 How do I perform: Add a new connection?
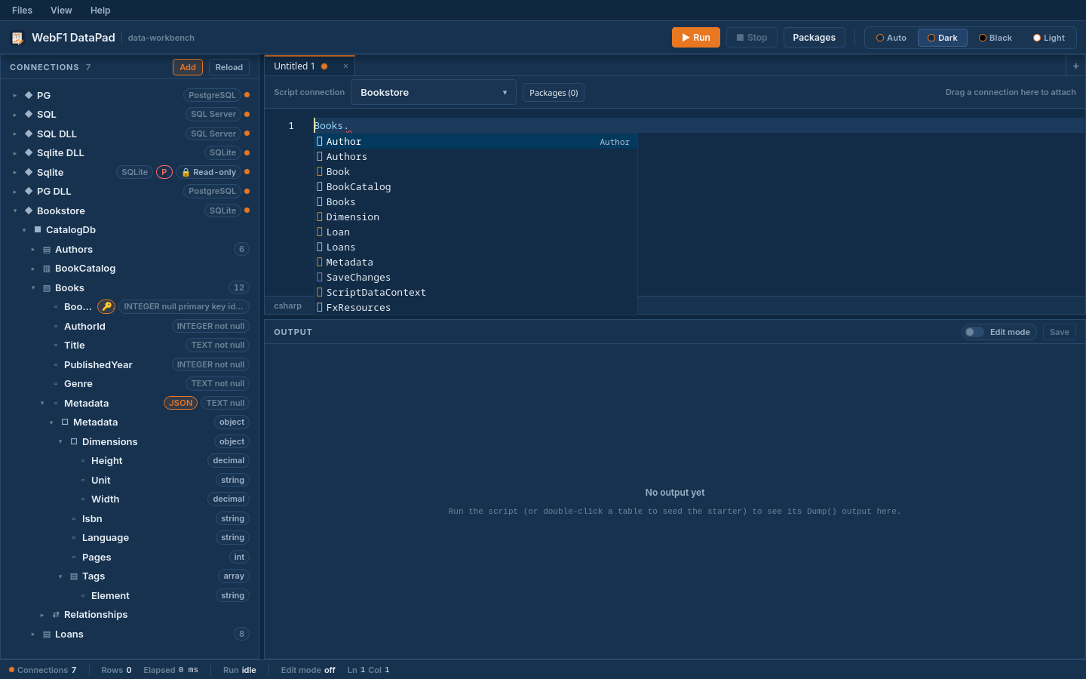[x=188, y=67]
